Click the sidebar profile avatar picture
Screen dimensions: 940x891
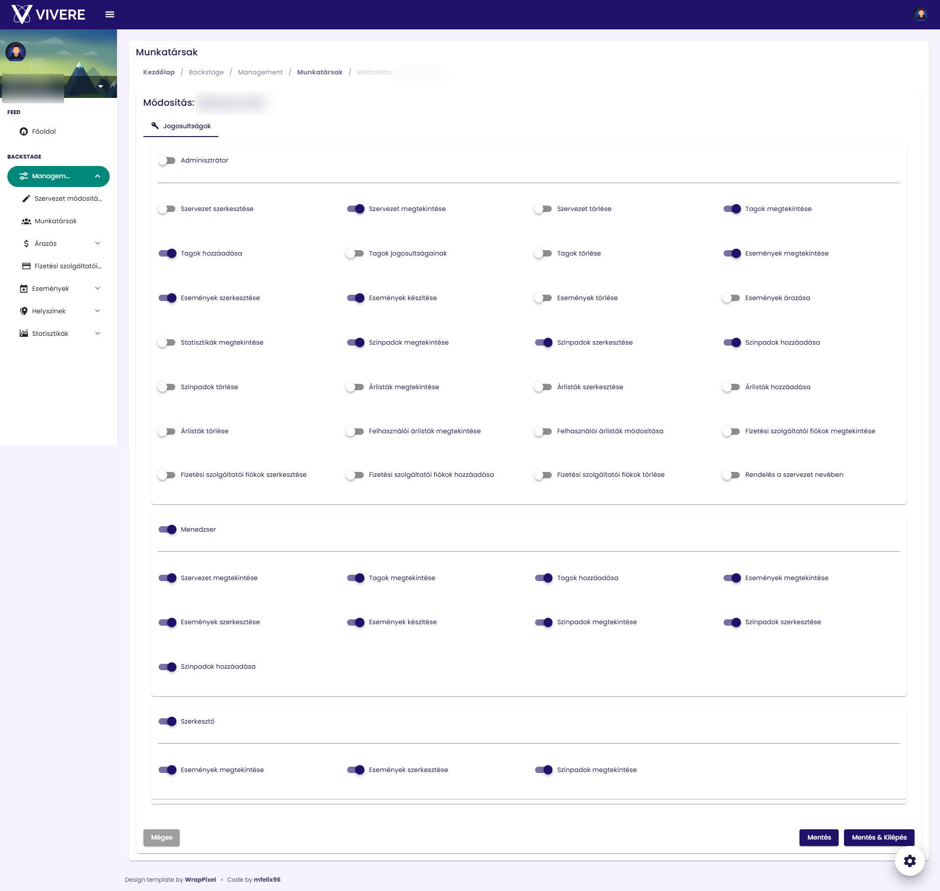(16, 51)
